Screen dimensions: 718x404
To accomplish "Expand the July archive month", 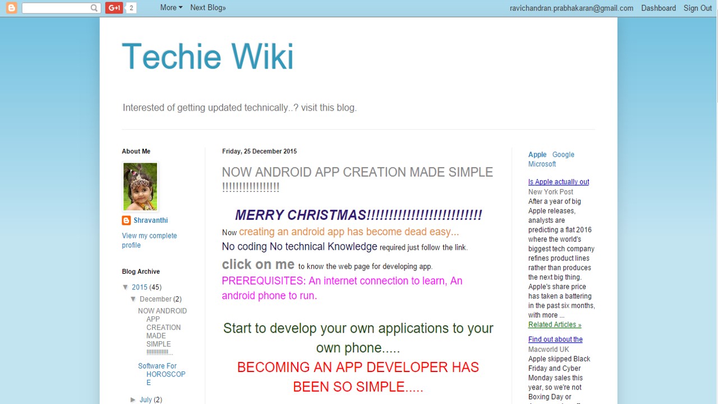I will point(134,400).
